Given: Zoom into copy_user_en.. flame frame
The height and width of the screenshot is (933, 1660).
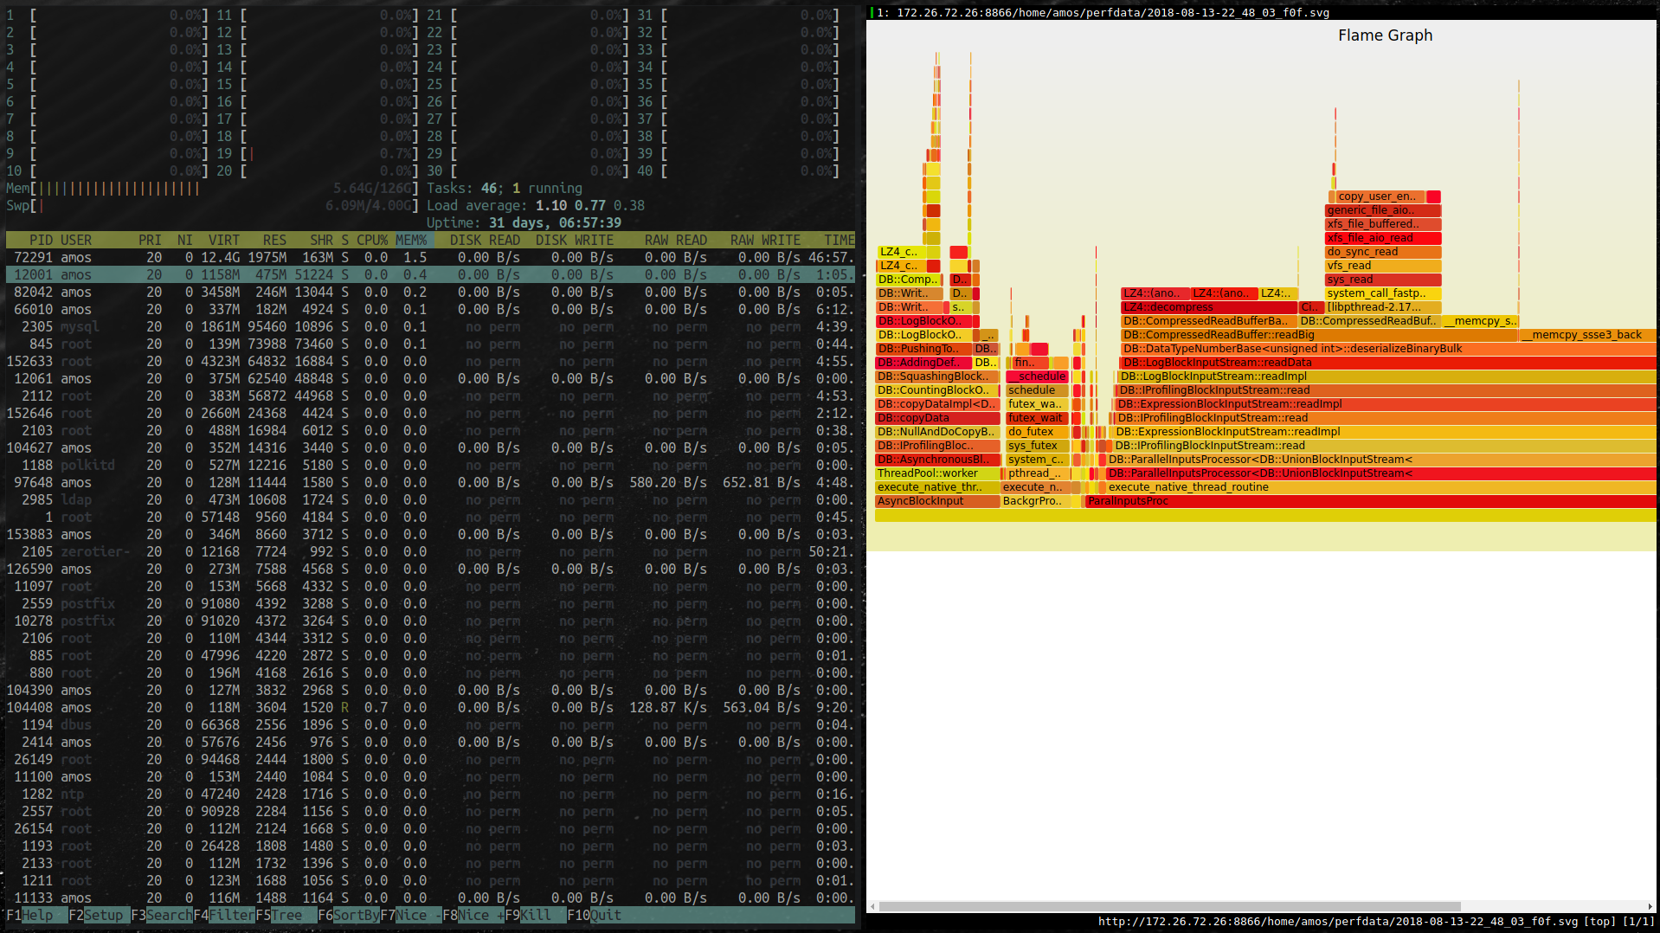Looking at the screenshot, I should [x=1380, y=196].
